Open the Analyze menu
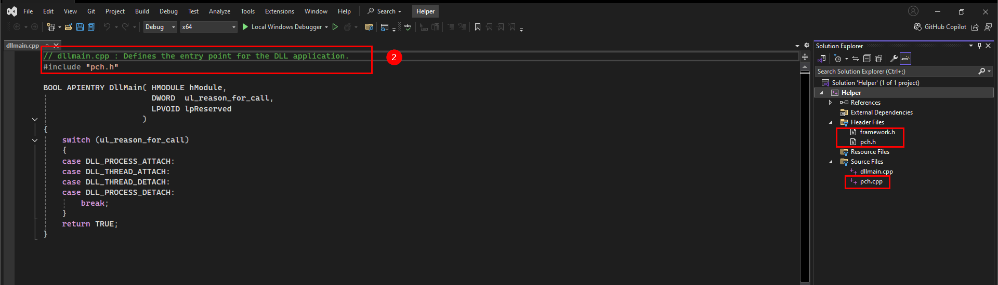 [219, 11]
